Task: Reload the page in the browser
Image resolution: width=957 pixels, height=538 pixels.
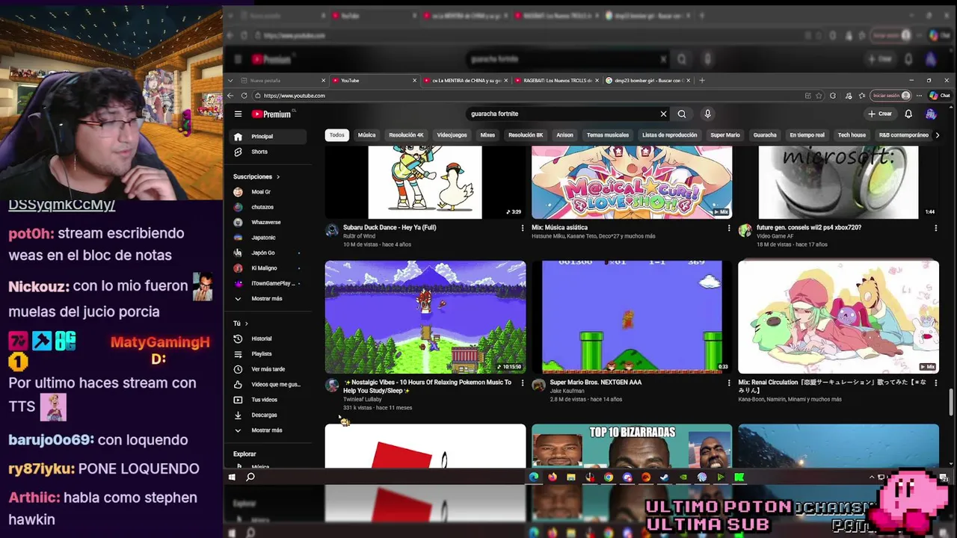Action: 244,96
